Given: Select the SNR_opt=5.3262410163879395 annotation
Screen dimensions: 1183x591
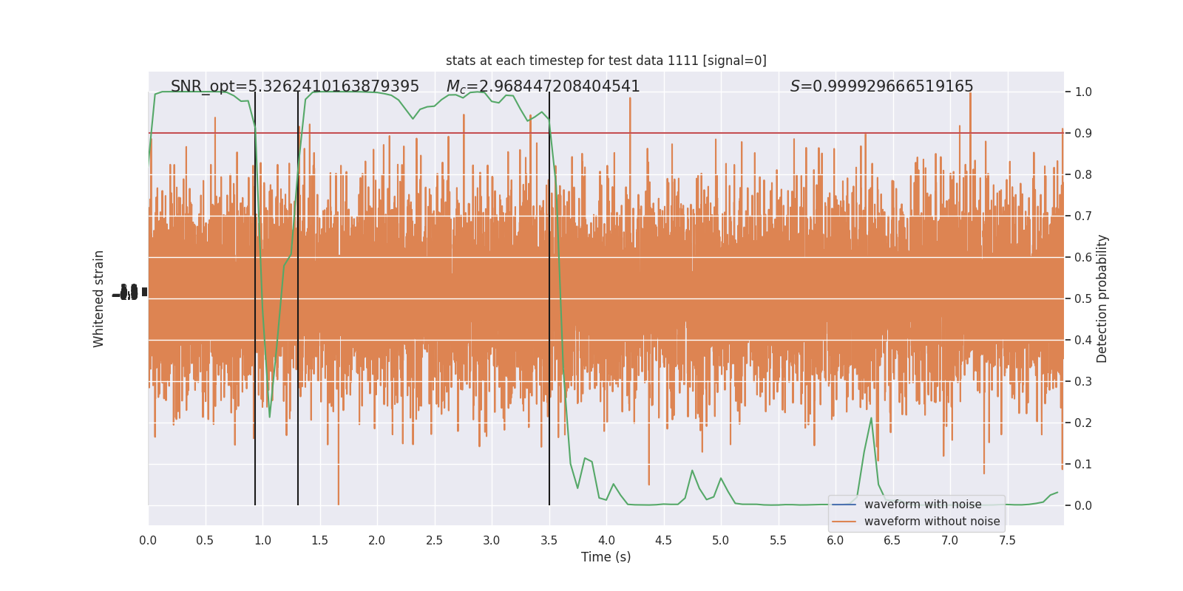Looking at the screenshot, I should (295, 86).
